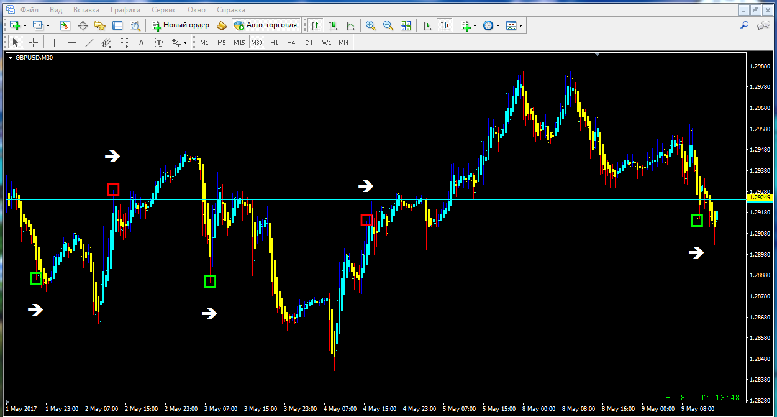The width and height of the screenshot is (777, 417).
Task: Open the periods clock dropdown arrow
Action: click(498, 26)
